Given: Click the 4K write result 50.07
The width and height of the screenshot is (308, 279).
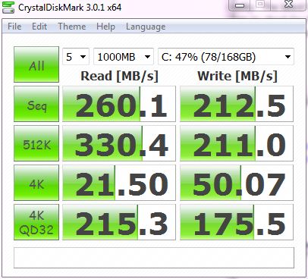Looking at the screenshot, I should pyautogui.click(x=237, y=183).
